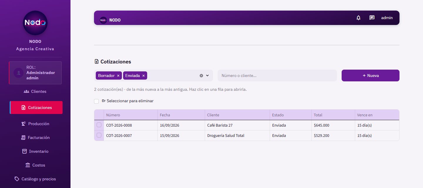Image resolution: width=423 pixels, height=188 pixels.
Task: Click the NODO title in top bar
Action: [115, 20]
